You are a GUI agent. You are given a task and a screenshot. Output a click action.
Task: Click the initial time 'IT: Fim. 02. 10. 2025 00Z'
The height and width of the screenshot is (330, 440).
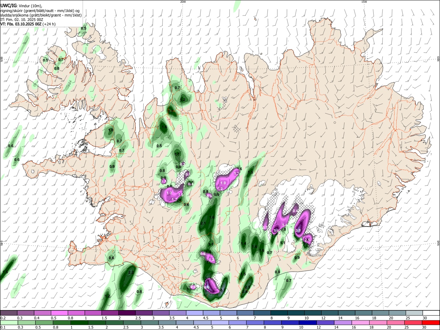point(22,20)
